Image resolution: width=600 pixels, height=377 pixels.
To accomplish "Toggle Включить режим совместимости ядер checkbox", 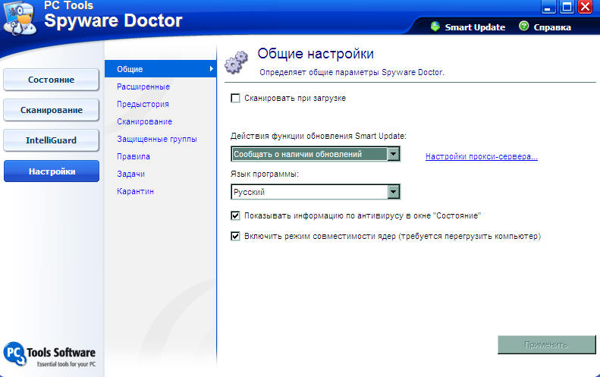I will 235,236.
